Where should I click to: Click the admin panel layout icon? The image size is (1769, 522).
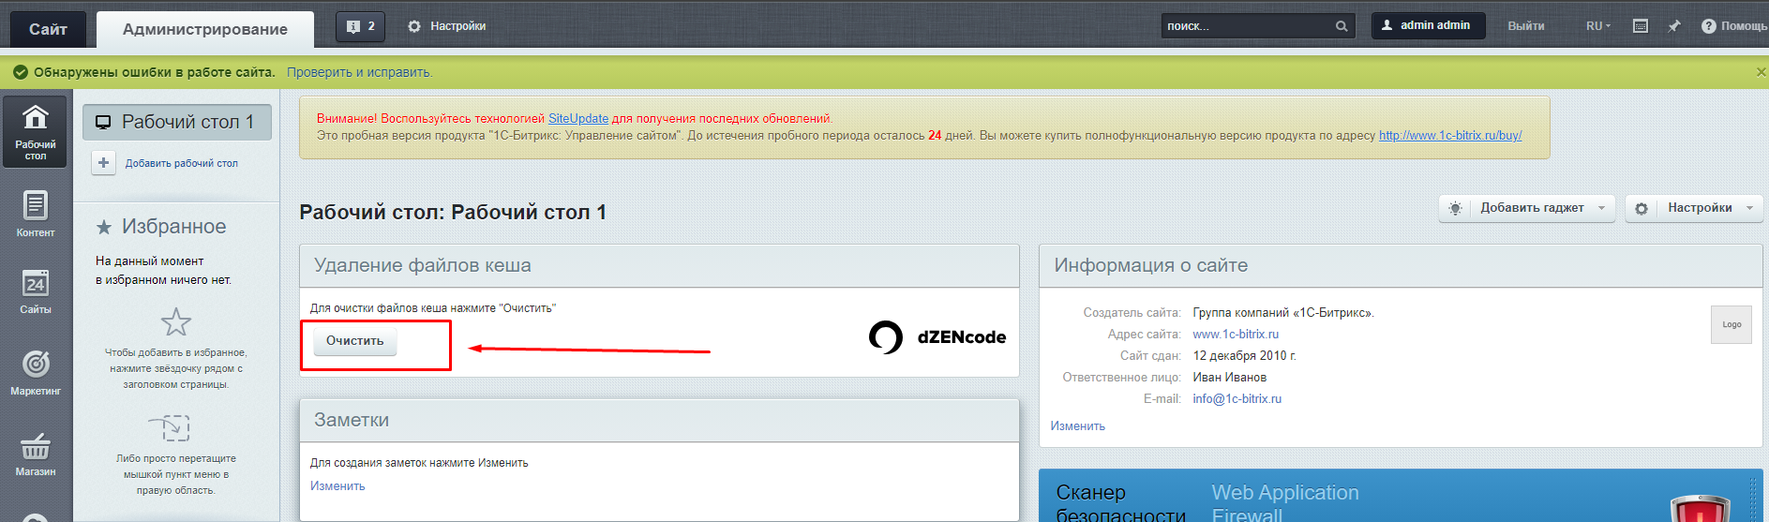click(1641, 26)
